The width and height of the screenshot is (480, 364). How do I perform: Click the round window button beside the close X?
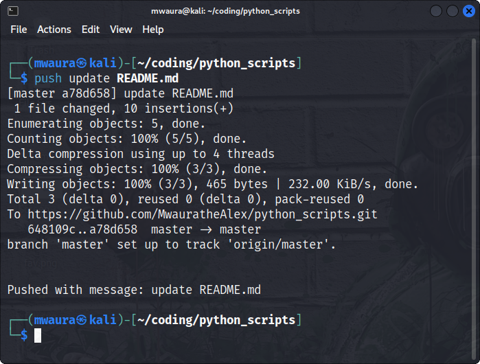pos(452,11)
